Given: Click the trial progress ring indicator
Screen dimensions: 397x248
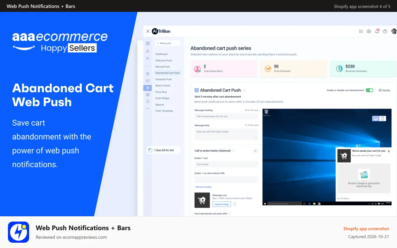Looking at the screenshot, I should click(150, 150).
